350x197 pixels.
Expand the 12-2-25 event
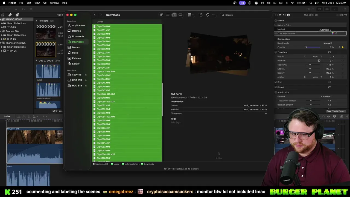tap(2, 27)
